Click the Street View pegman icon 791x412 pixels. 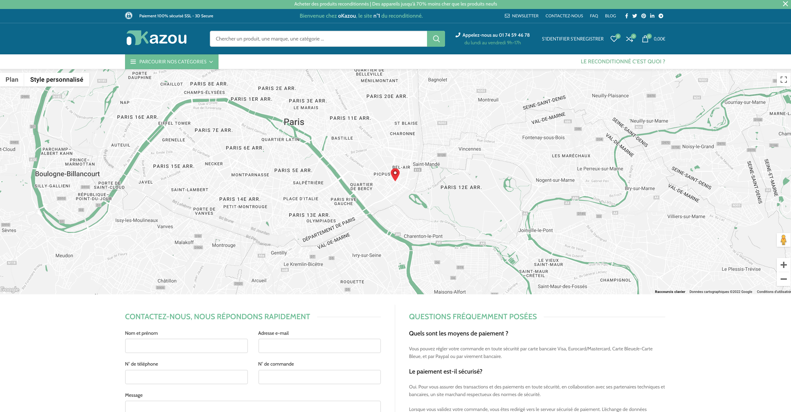[783, 240]
